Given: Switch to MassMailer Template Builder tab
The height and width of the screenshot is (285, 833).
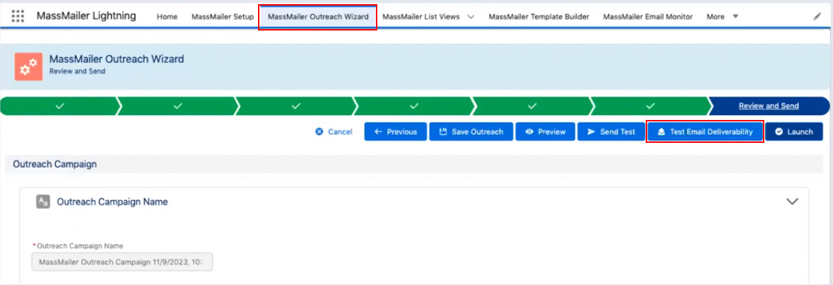Looking at the screenshot, I should click(539, 17).
